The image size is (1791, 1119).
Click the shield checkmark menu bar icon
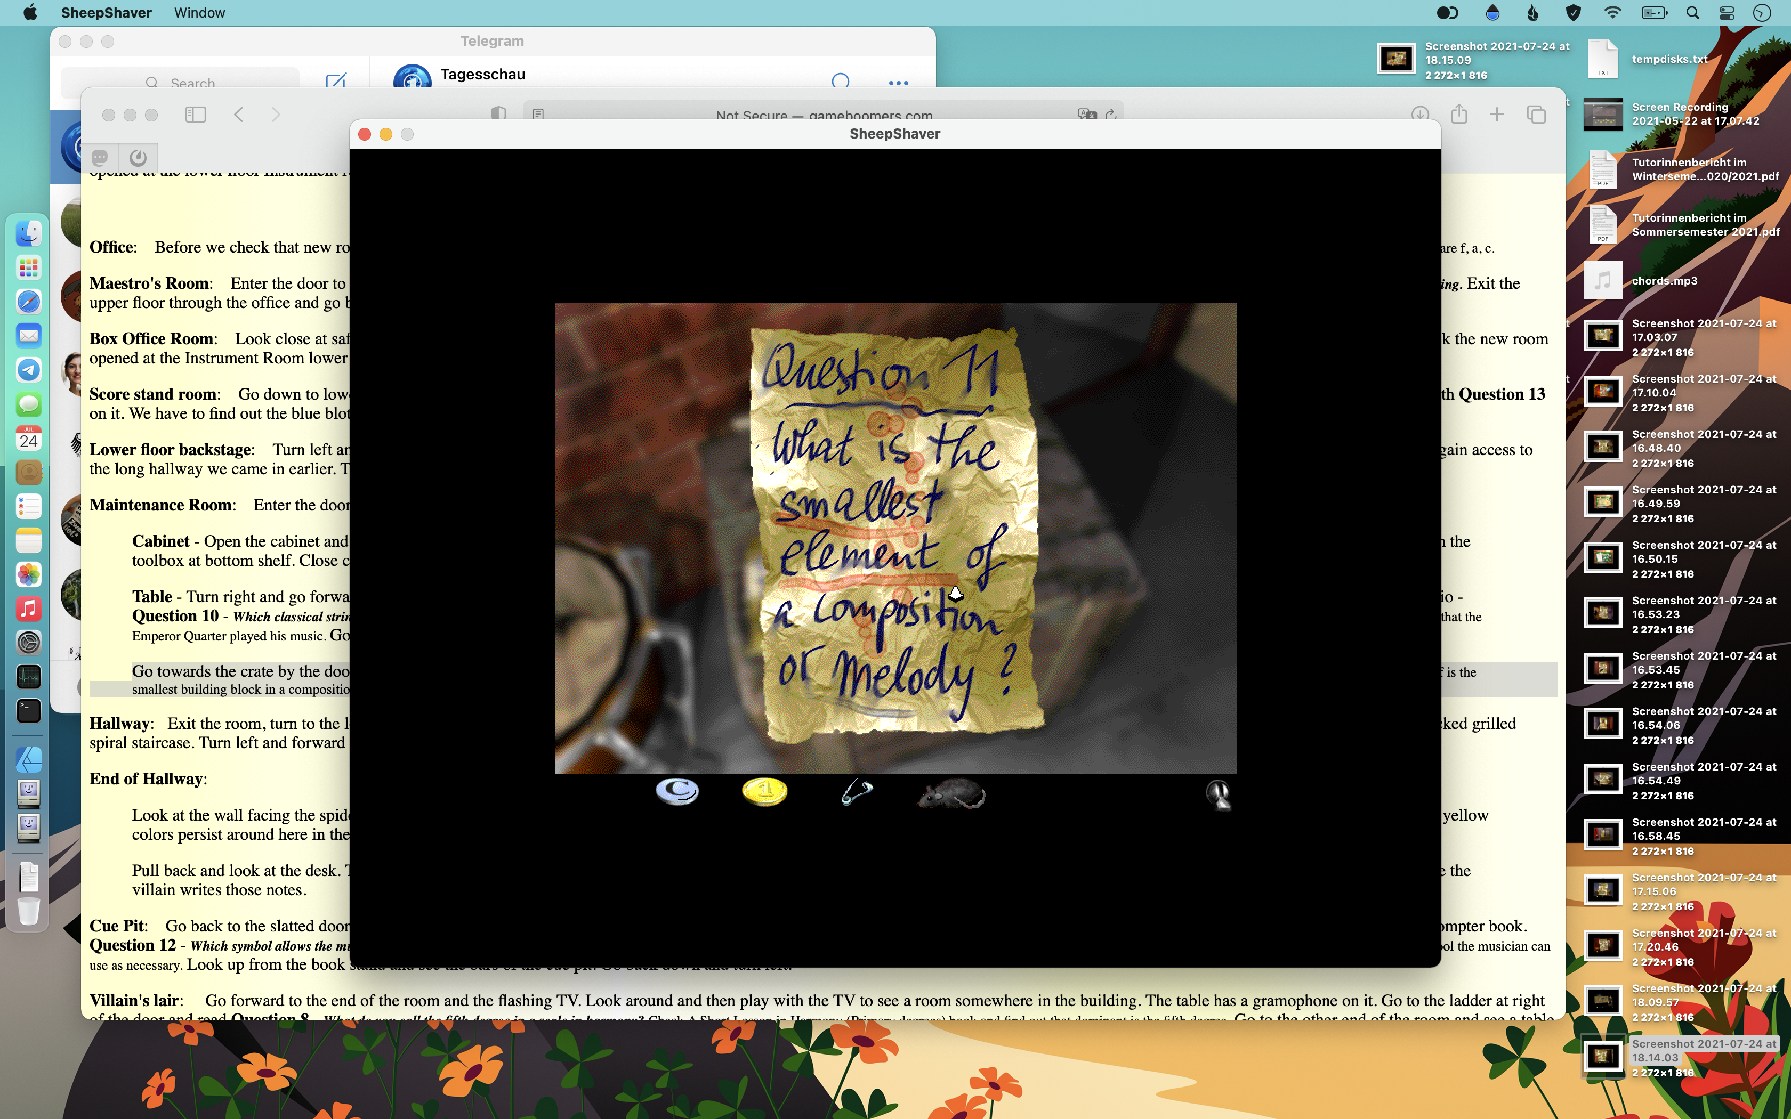coord(1572,13)
